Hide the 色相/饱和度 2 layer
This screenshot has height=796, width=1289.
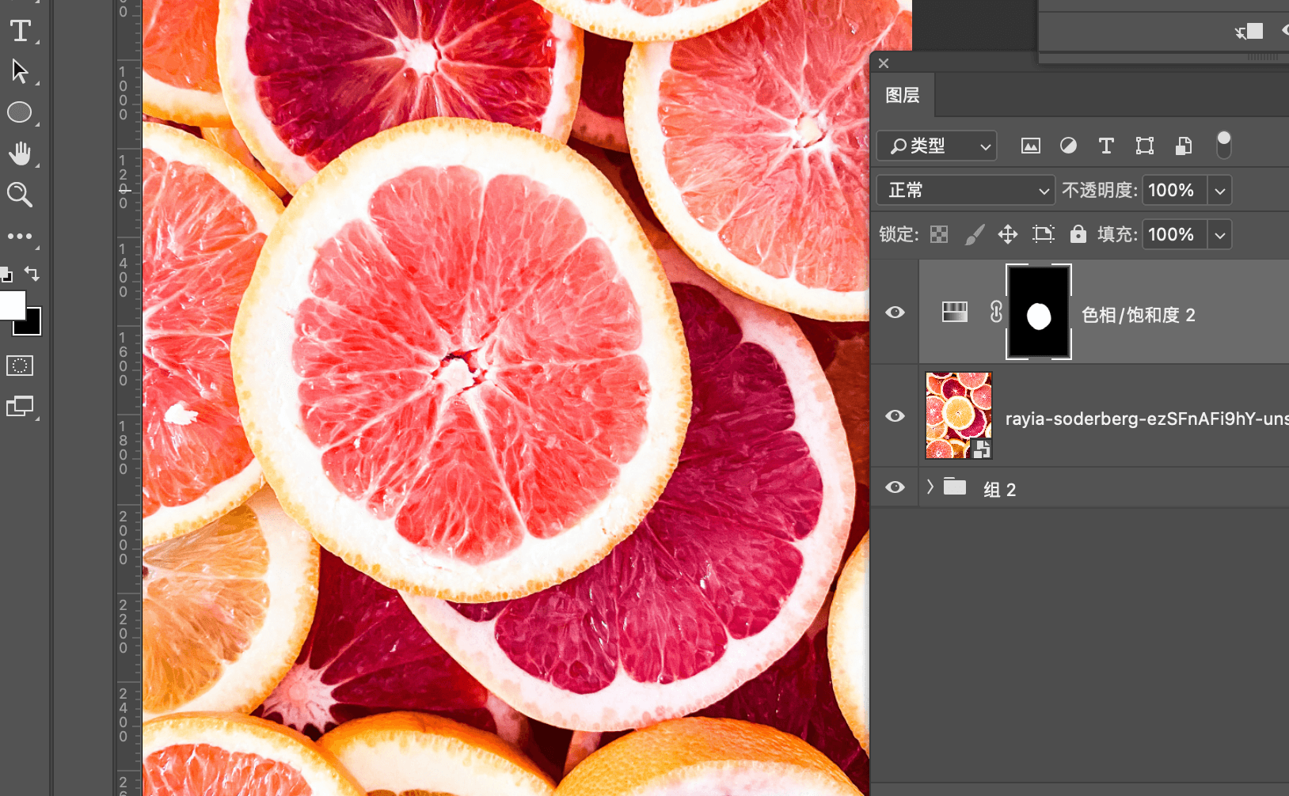pos(895,313)
